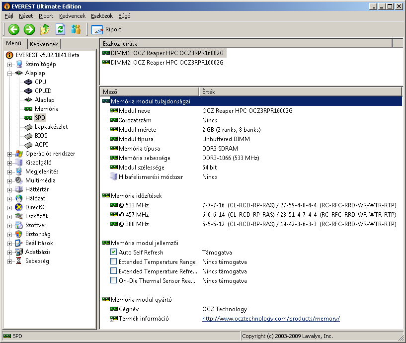Toggle the Extended Temperature Refre... checkbox
Screen dimensions: 406x343
pos(113,271)
